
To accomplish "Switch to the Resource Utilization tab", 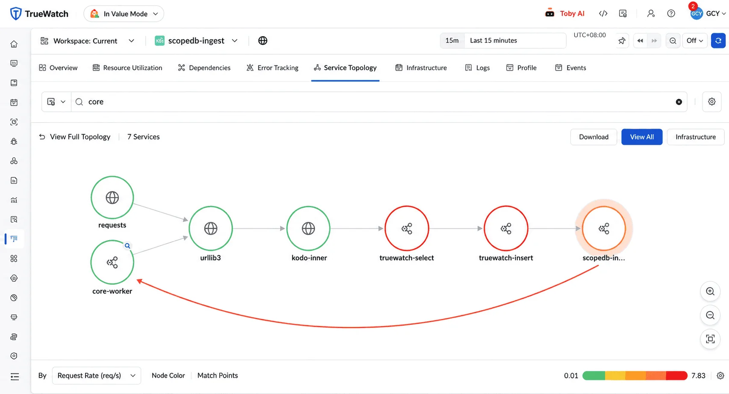I will click(x=127, y=68).
